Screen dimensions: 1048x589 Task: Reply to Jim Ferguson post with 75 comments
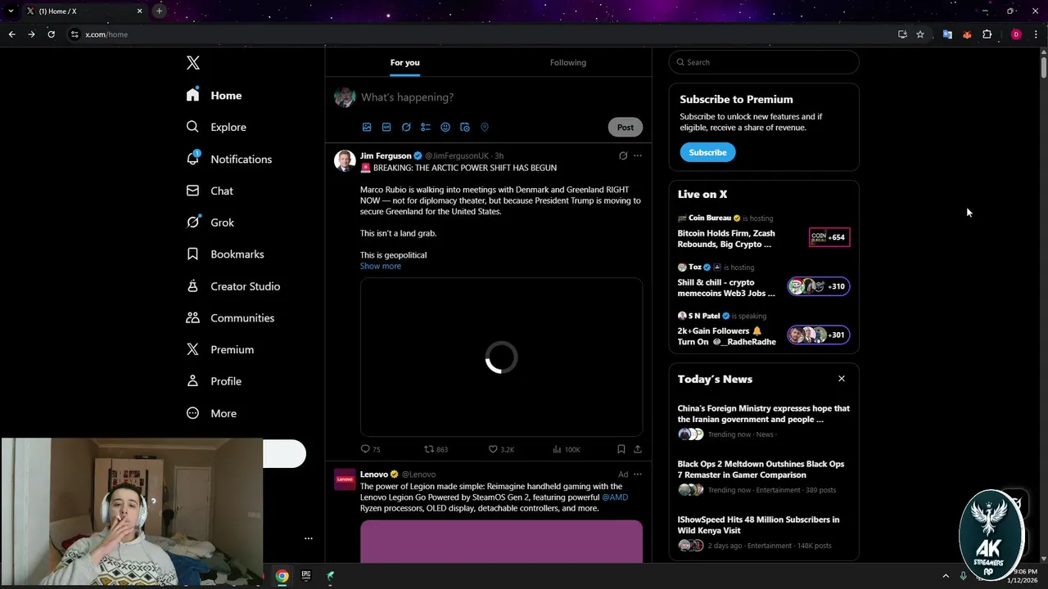(371, 449)
